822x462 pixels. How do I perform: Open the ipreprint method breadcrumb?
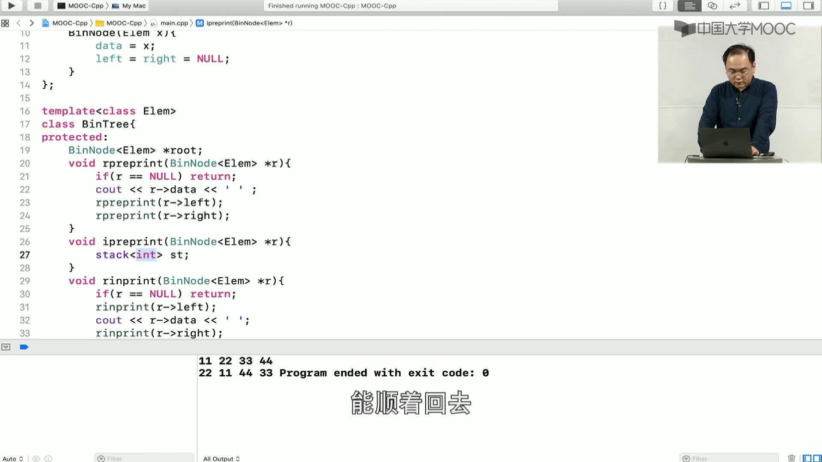point(244,23)
